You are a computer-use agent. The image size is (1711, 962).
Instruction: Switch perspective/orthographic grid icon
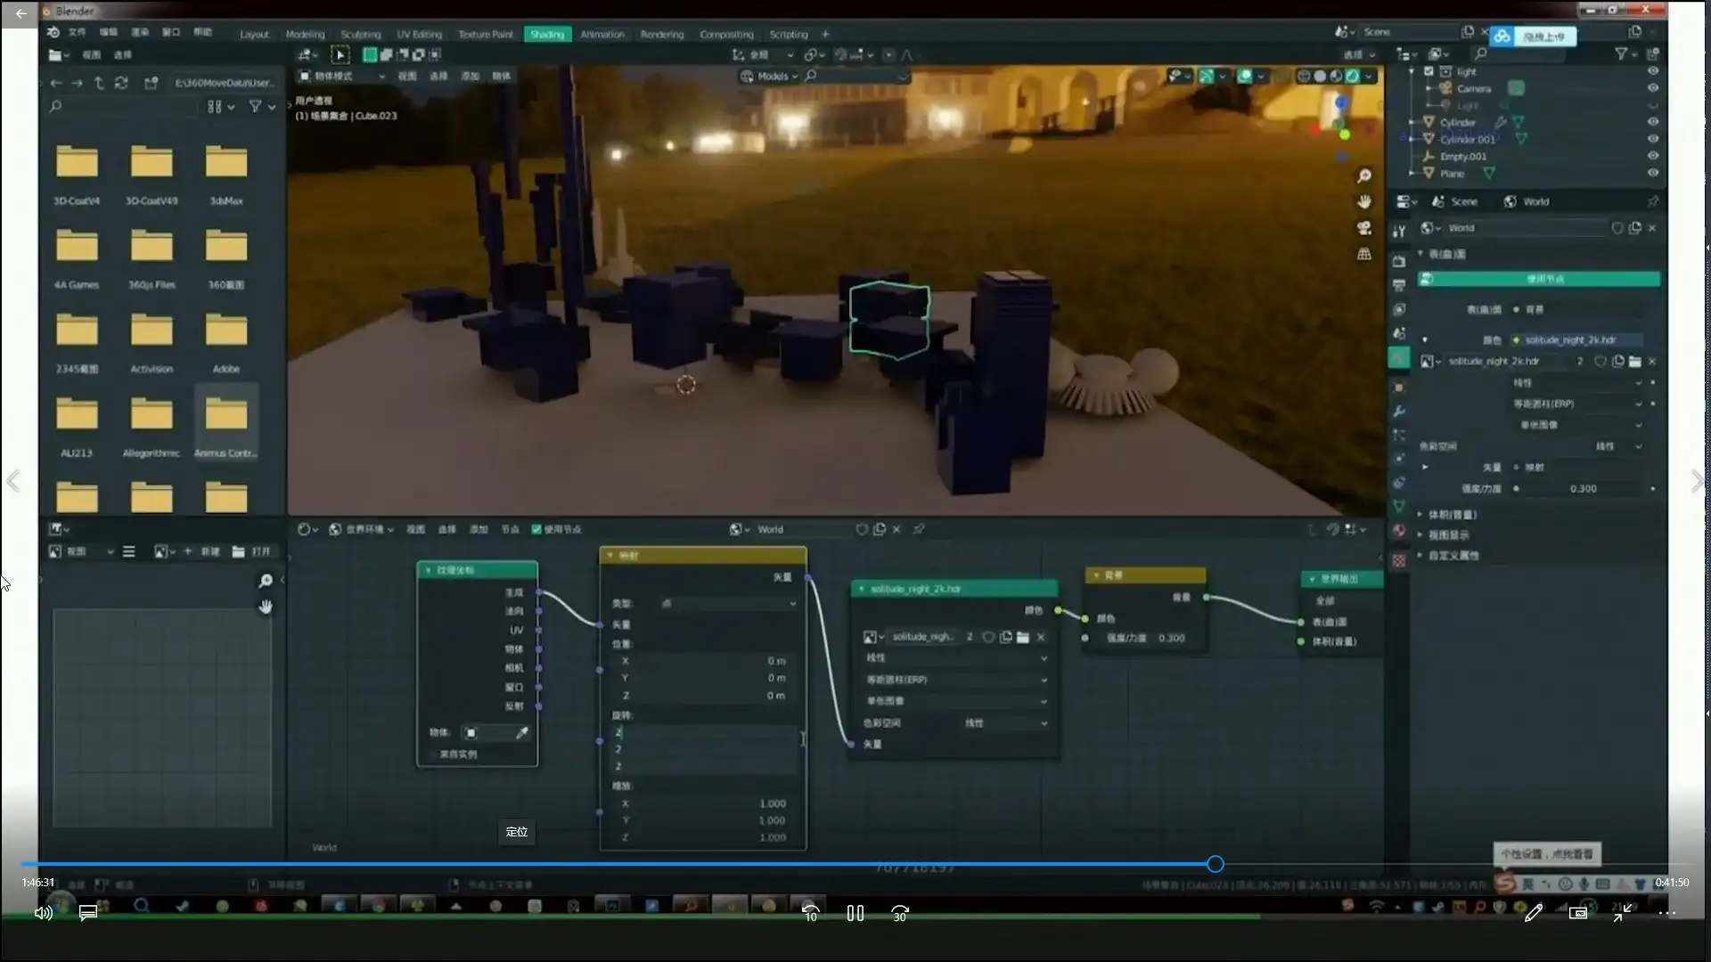point(1364,254)
